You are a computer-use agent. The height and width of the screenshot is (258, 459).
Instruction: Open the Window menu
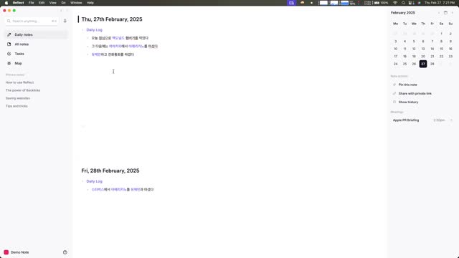(76, 3)
